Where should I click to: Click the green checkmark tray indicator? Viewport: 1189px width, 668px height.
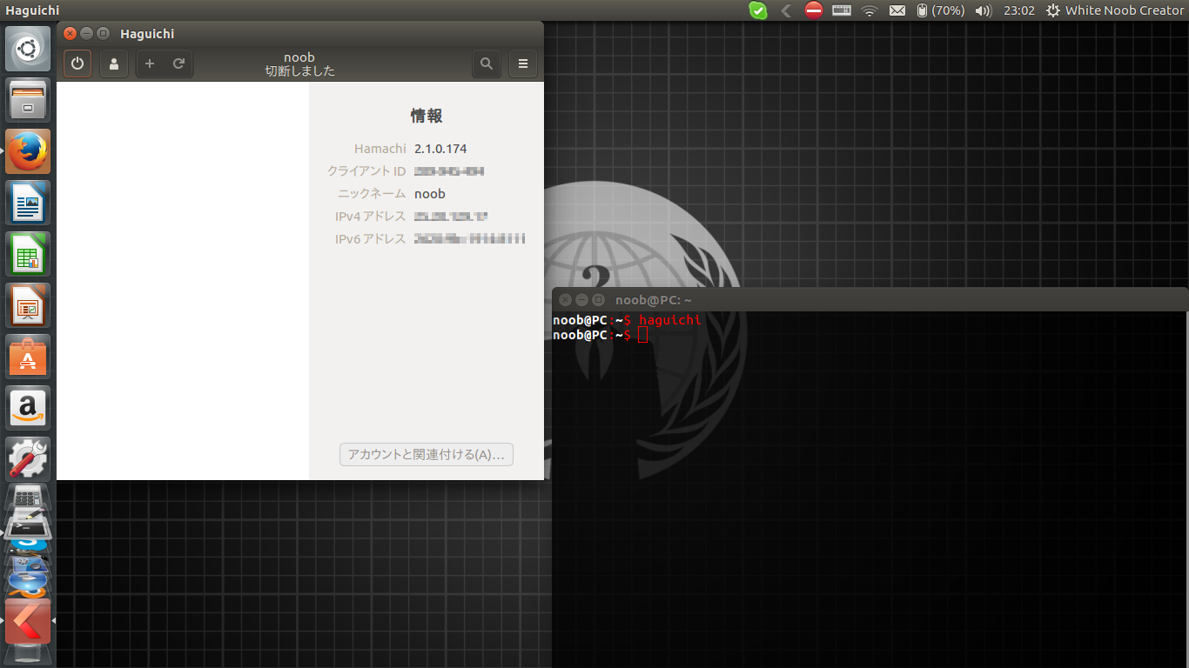758,10
